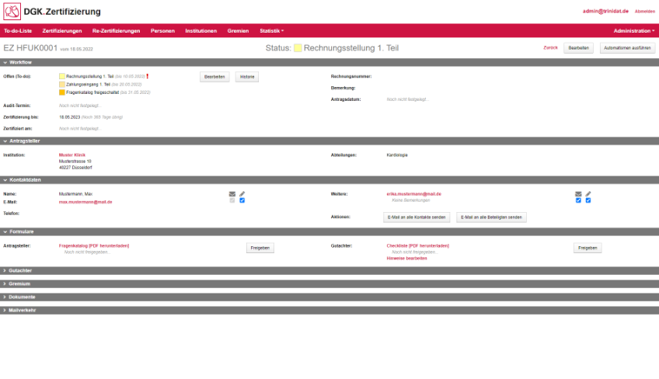
Task: Click the 'EZ HFUK0001' heading text
Action: (30, 48)
